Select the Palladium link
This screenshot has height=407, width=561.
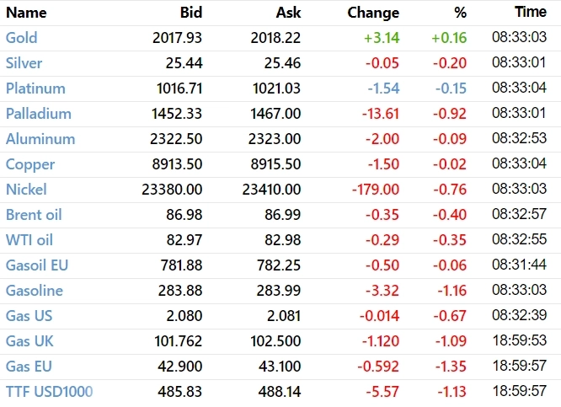[x=38, y=114]
